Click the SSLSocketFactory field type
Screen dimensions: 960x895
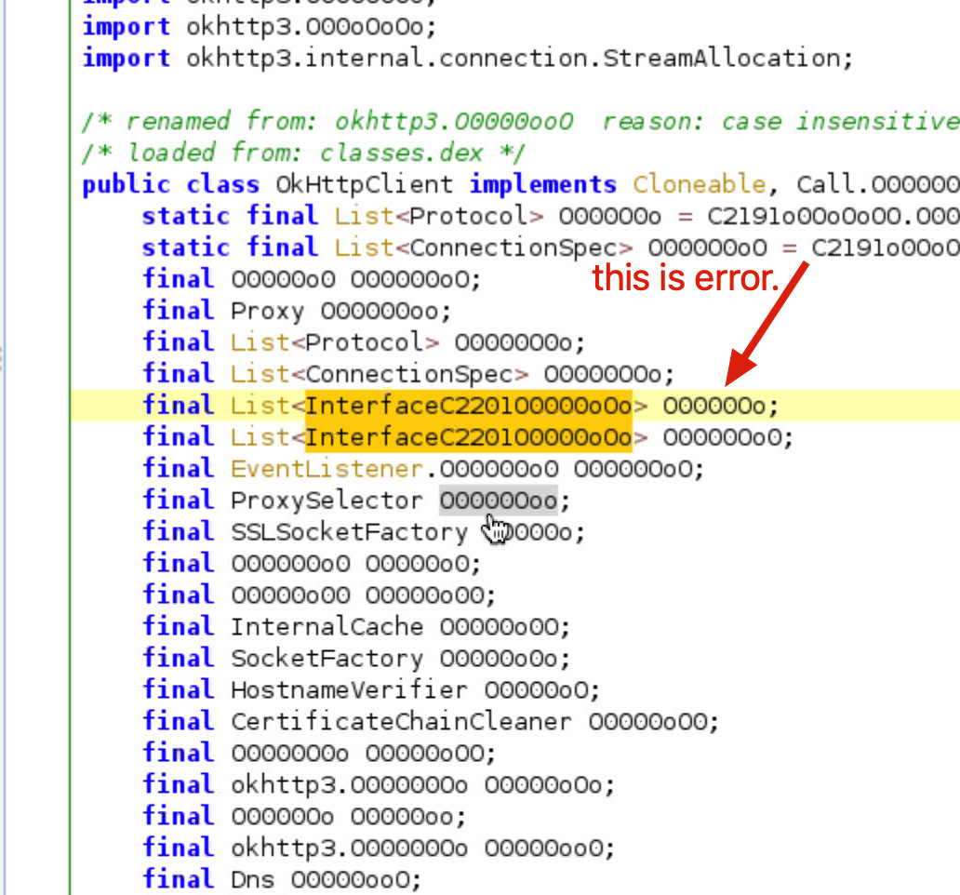click(350, 532)
